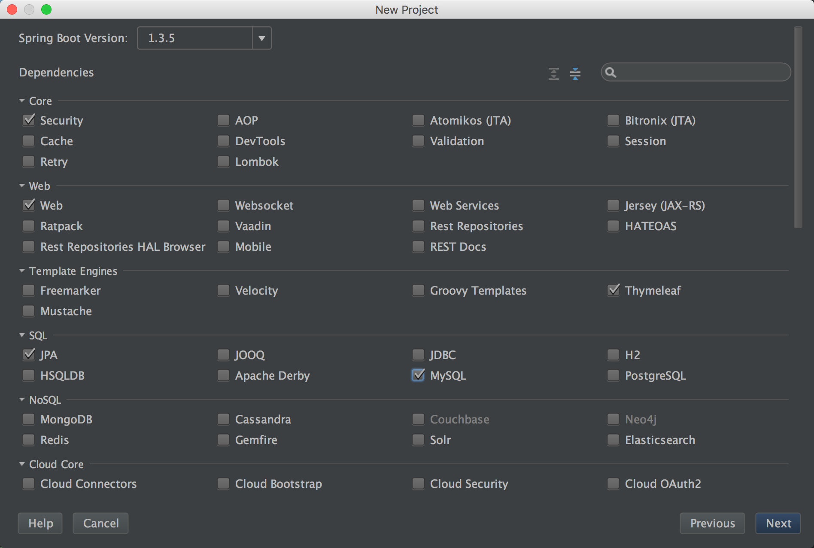Check the Solr option

coord(418,439)
